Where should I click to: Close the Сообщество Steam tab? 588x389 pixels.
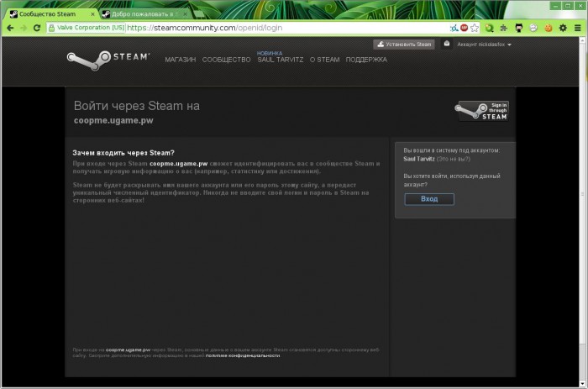(x=93, y=14)
